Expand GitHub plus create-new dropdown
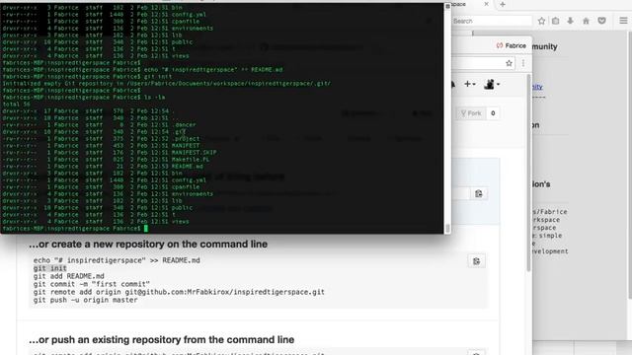The image size is (632, 355). pyautogui.click(x=470, y=84)
